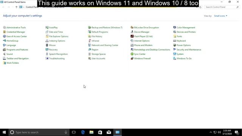Open Device Manager link
242x136 pixels.
[142, 32]
